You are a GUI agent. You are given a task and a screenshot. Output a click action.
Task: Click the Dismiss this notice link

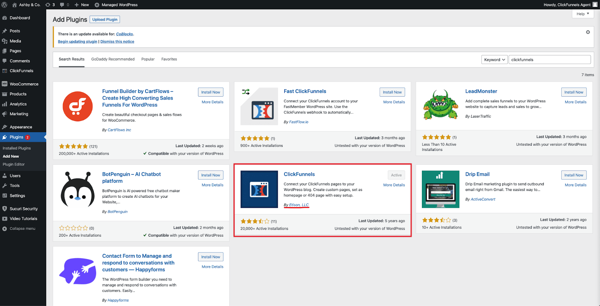coord(117,42)
